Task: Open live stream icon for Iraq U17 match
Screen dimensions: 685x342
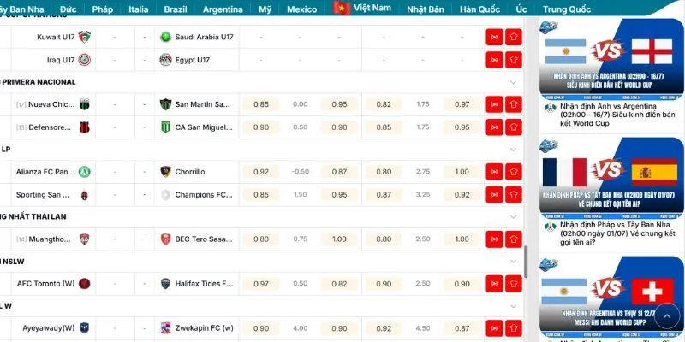Action: pos(494,60)
